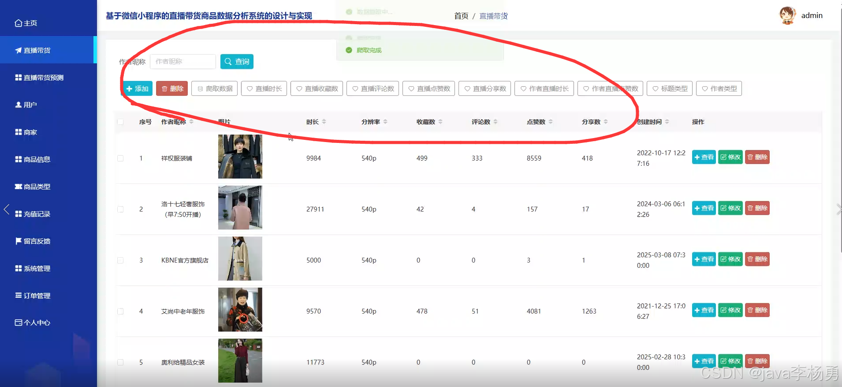
Task: Click 修改 for row 洛十七轻奢服饰
Action: coord(730,208)
